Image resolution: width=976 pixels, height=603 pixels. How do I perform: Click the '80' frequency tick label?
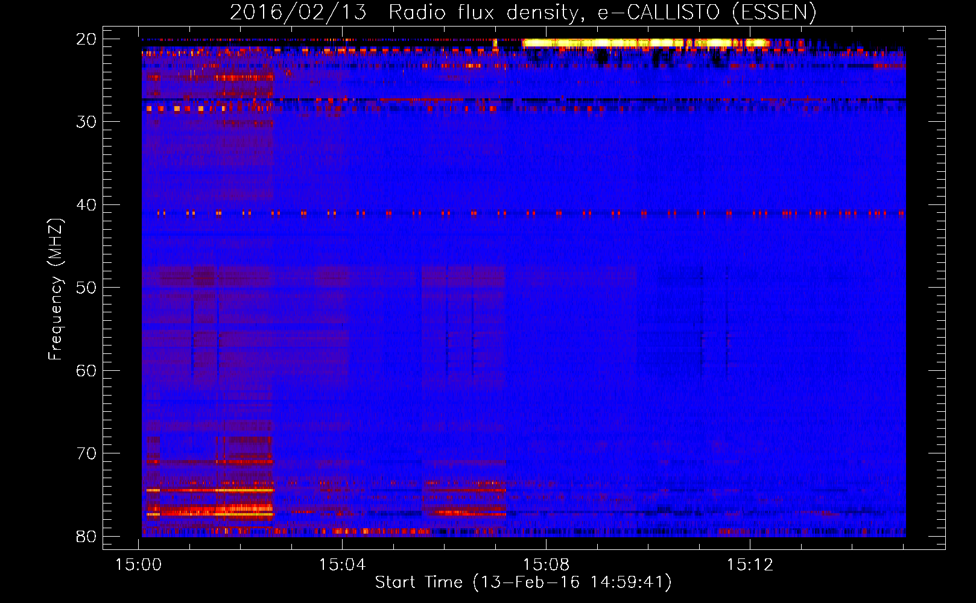86,537
